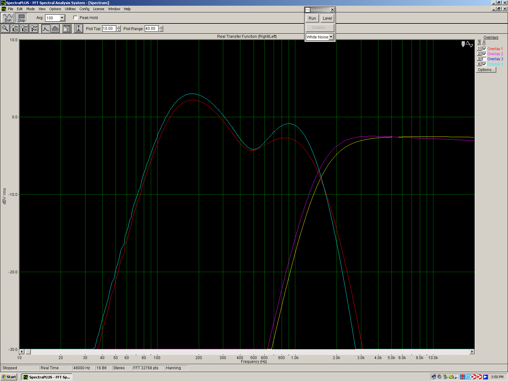Expand the Avg averaging dropdown
Image resolution: width=508 pixels, height=381 pixels.
[62, 18]
